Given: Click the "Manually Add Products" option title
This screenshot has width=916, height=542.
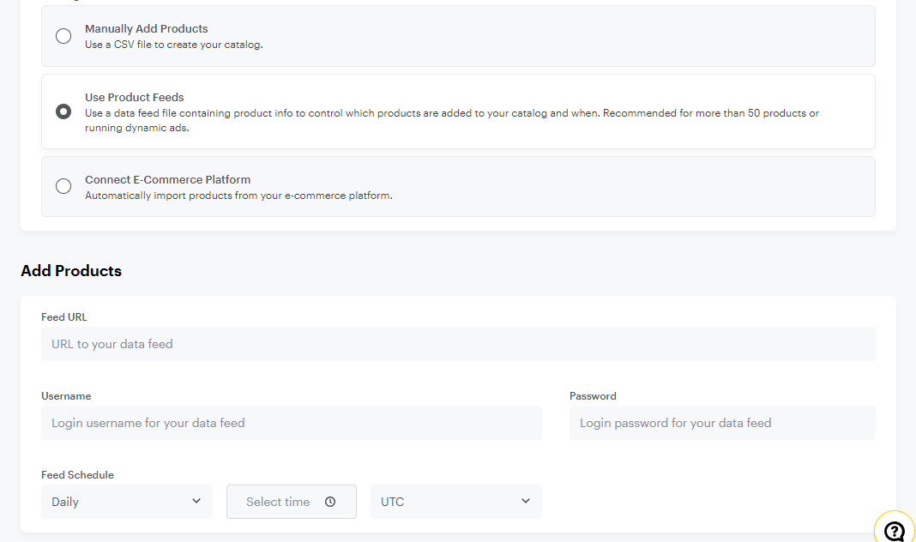Looking at the screenshot, I should pos(146,28).
